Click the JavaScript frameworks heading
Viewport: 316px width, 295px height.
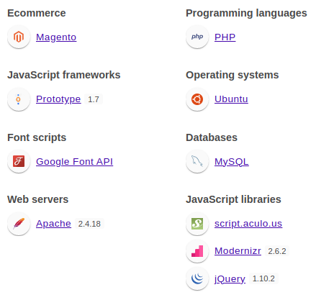[x=64, y=75]
